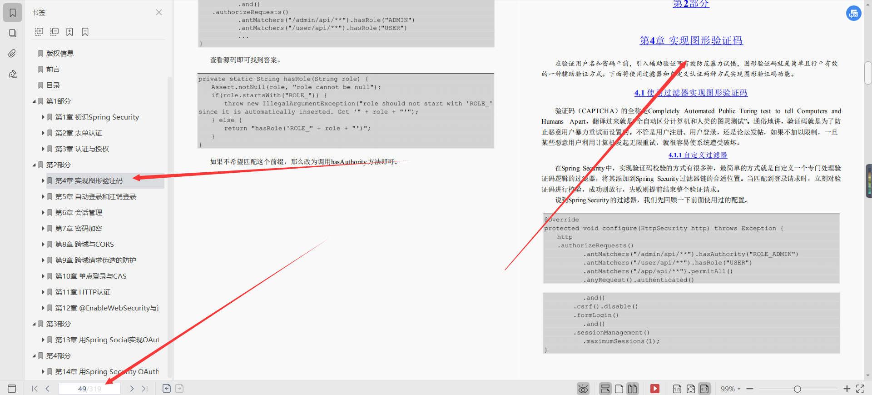Select bookmark 第2章 表单认证
Screen dimensions: 872x395
79,133
